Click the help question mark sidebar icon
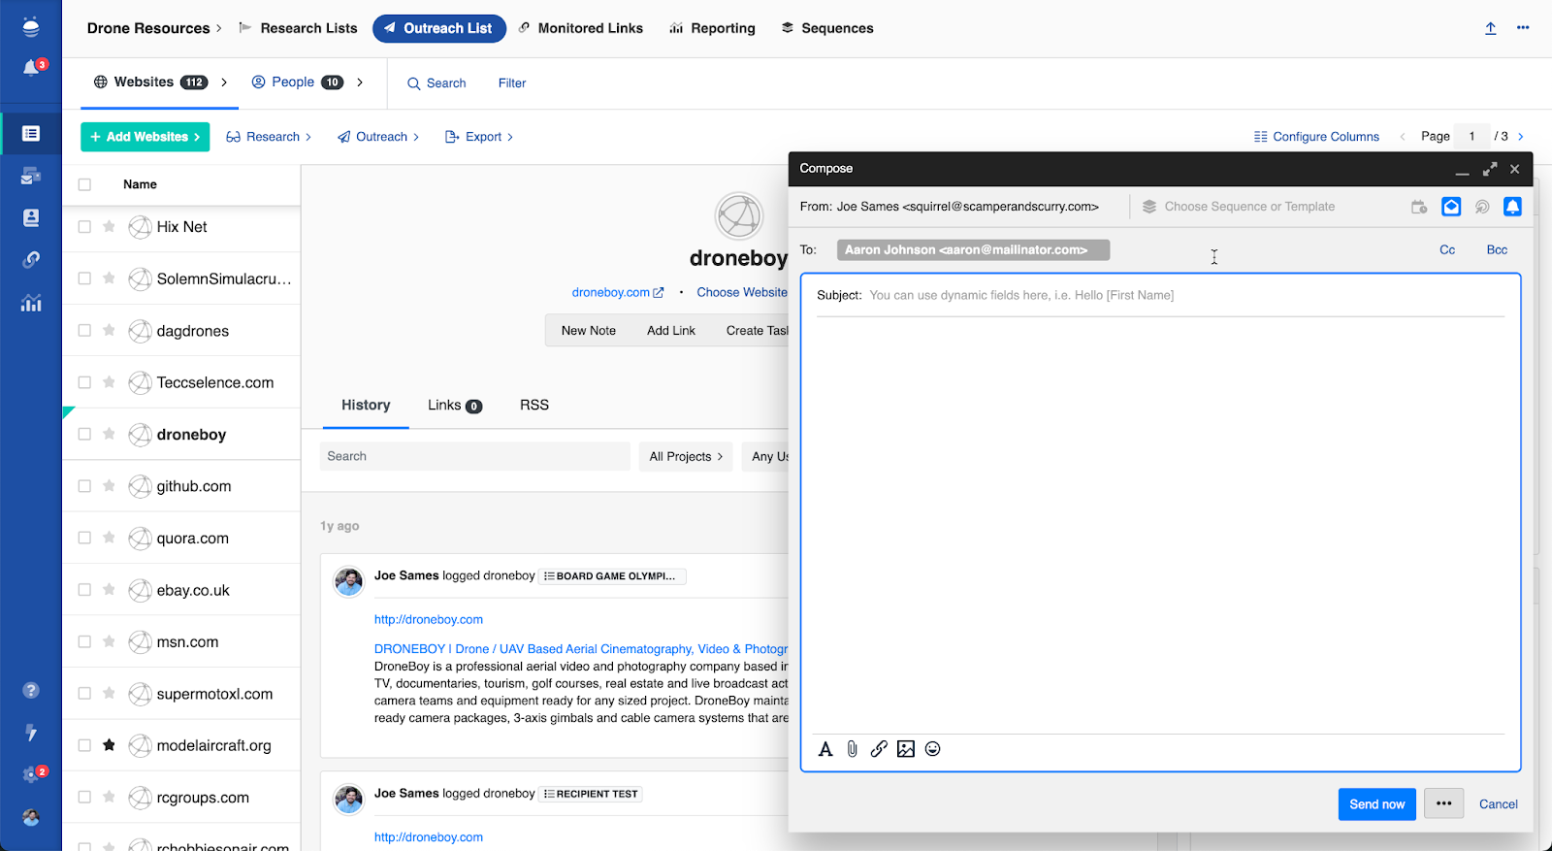Viewport: 1552px width, 851px height. tap(31, 690)
